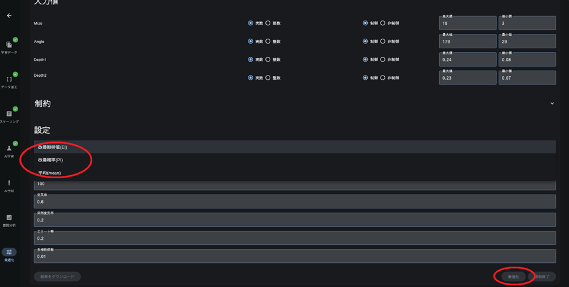The image size is (569, 287).
Task: Select 整数 radio for Mizo
Action: pyautogui.click(x=268, y=23)
